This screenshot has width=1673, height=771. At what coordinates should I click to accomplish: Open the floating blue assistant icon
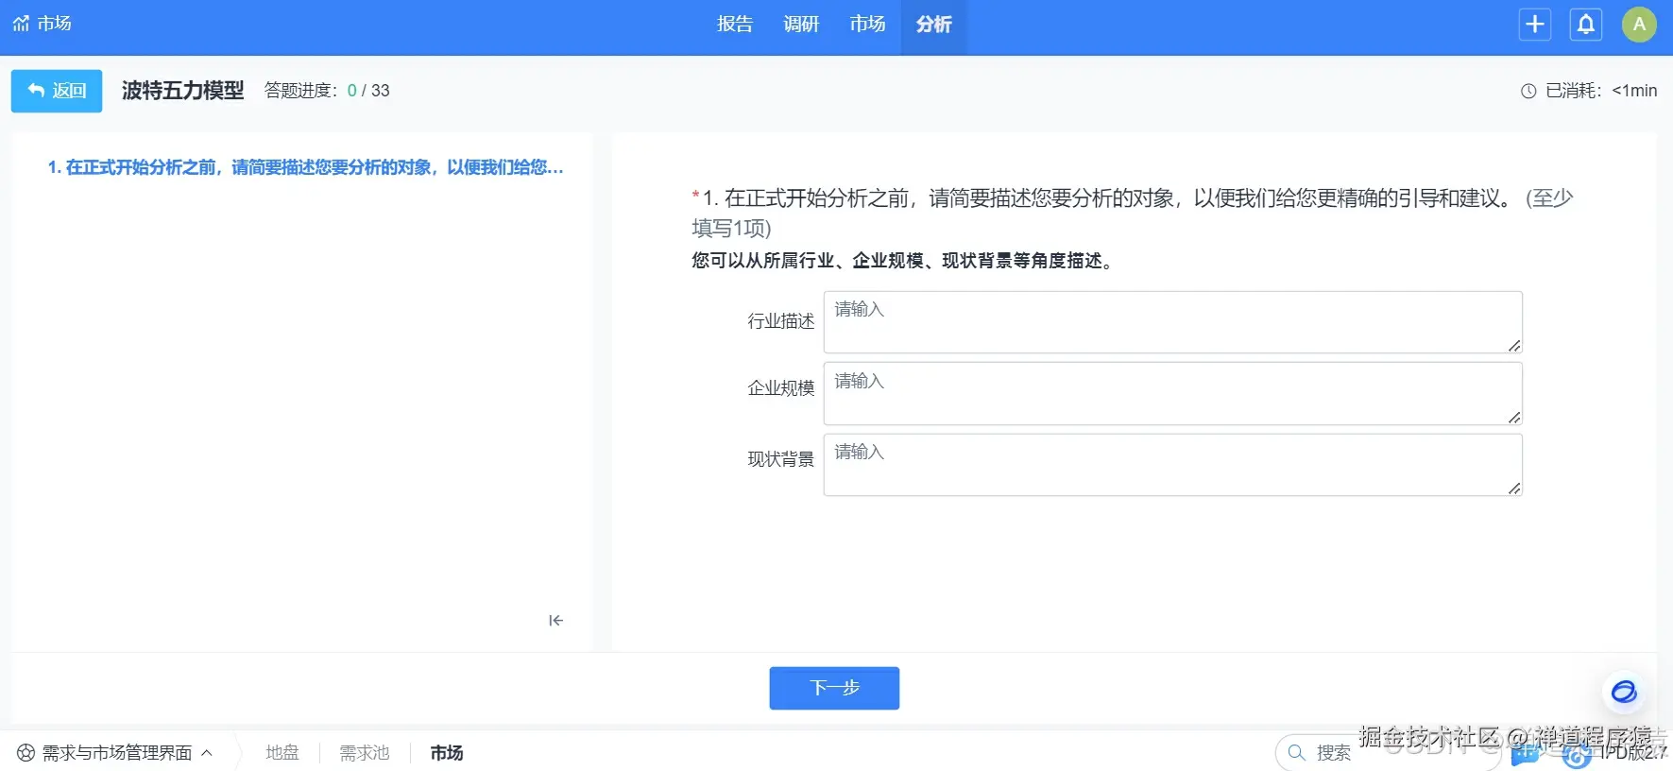1624,692
